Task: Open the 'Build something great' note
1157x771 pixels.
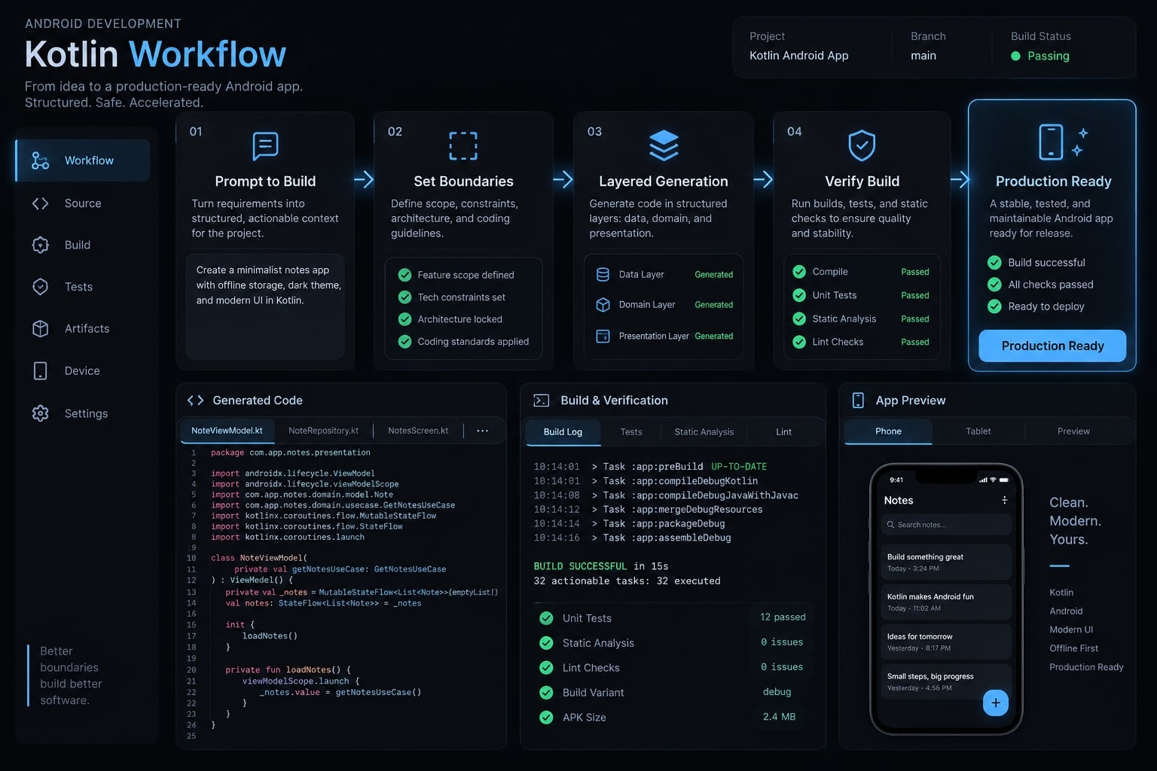Action: [946, 562]
